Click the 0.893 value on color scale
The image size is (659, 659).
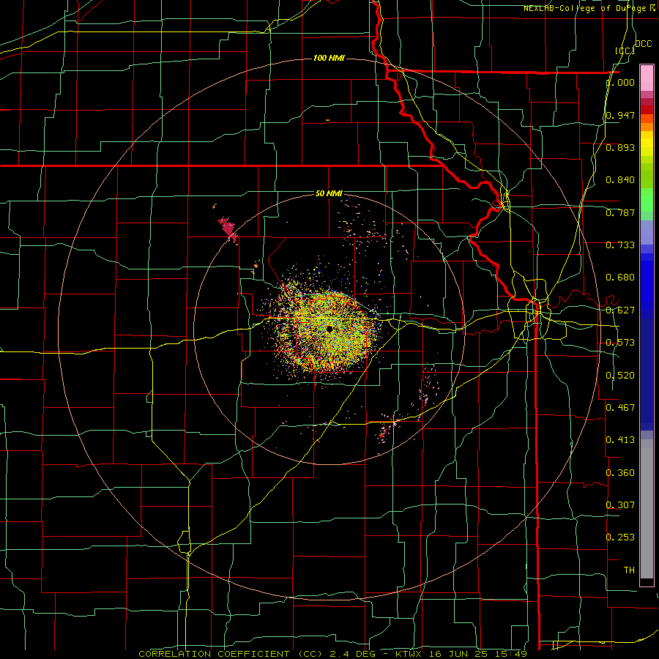[621, 147]
